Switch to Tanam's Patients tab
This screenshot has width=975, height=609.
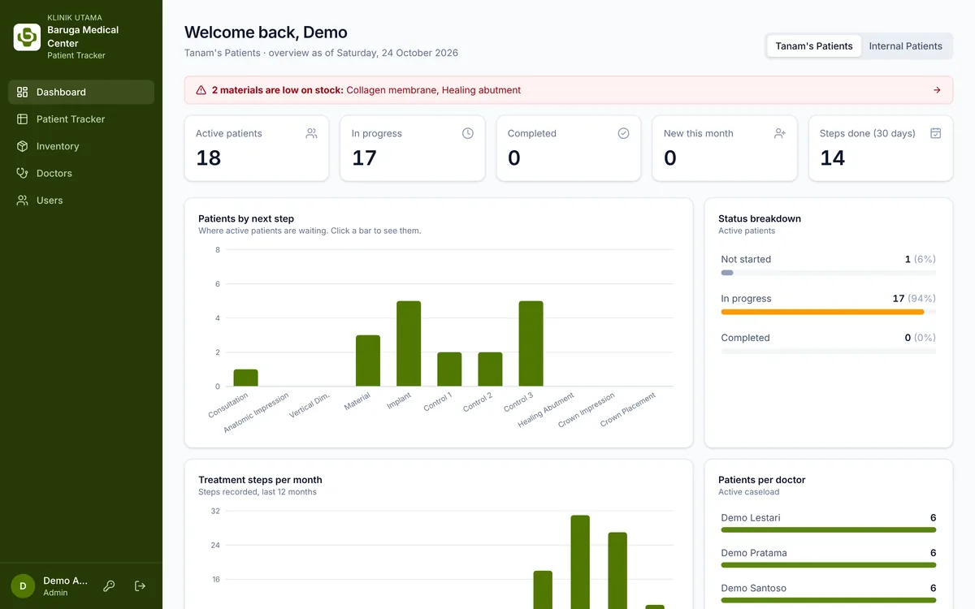pyautogui.click(x=814, y=46)
